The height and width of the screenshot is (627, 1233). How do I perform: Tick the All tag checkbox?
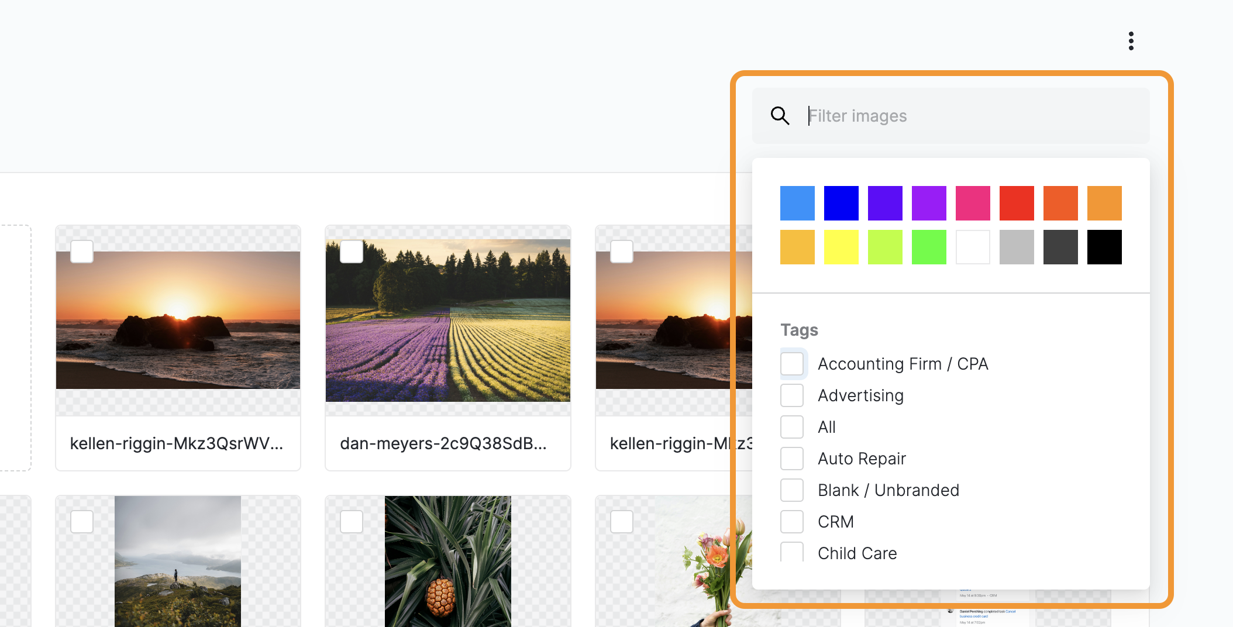tap(792, 427)
